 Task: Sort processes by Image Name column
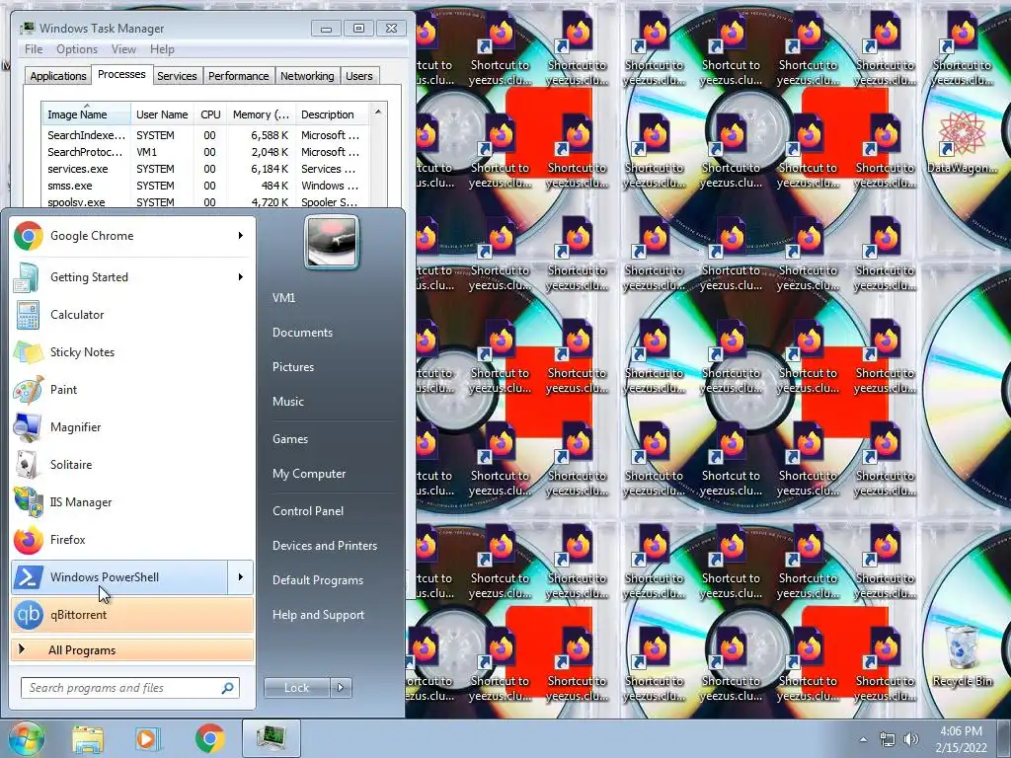click(x=86, y=114)
